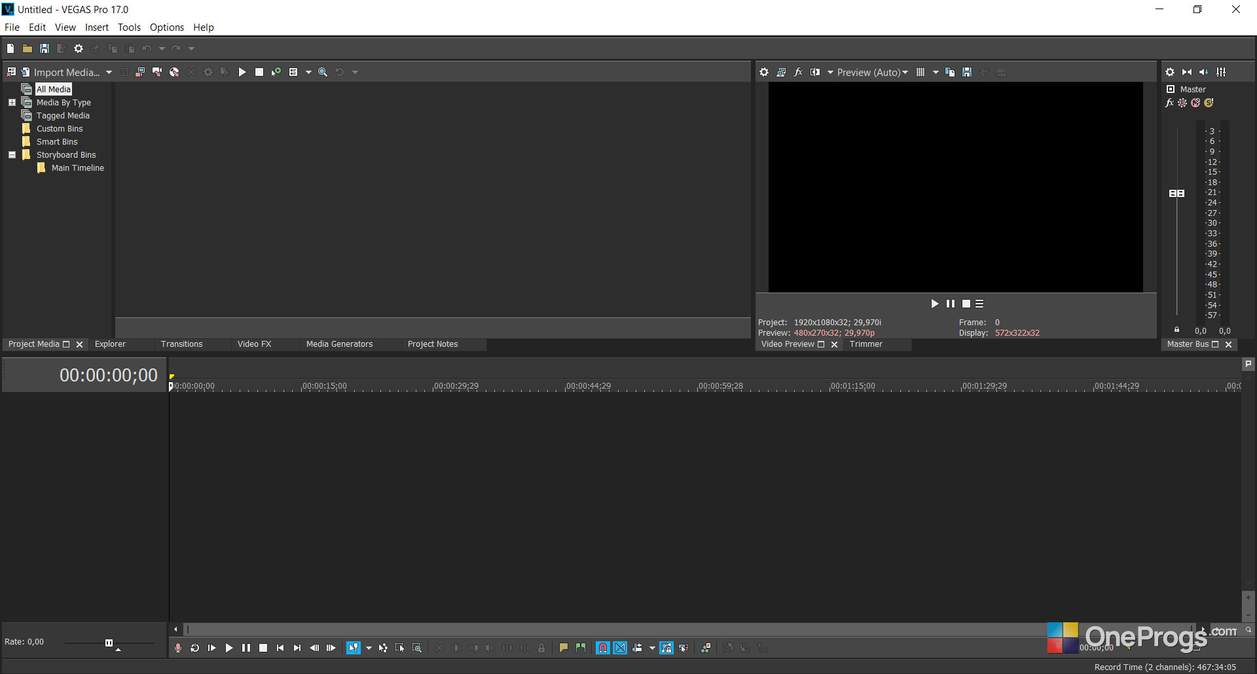Screen dimensions: 1257x674
Task: Open Video Output FX in preview toolbar
Action: pyautogui.click(x=798, y=72)
